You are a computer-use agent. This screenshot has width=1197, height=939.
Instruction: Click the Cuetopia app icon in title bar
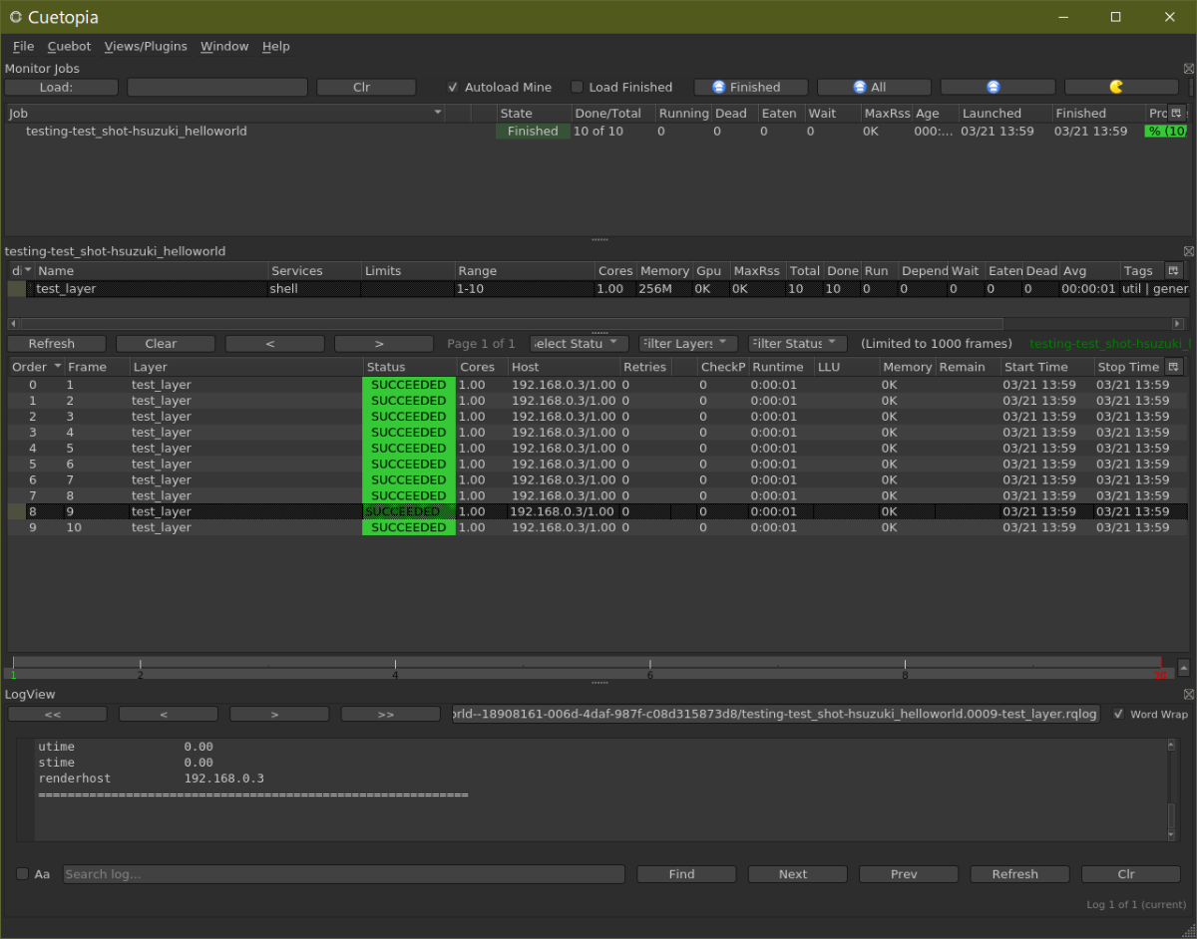(x=15, y=17)
